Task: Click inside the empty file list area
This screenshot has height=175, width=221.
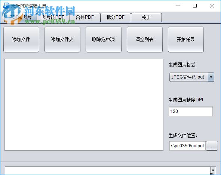Action: [x=84, y=105]
